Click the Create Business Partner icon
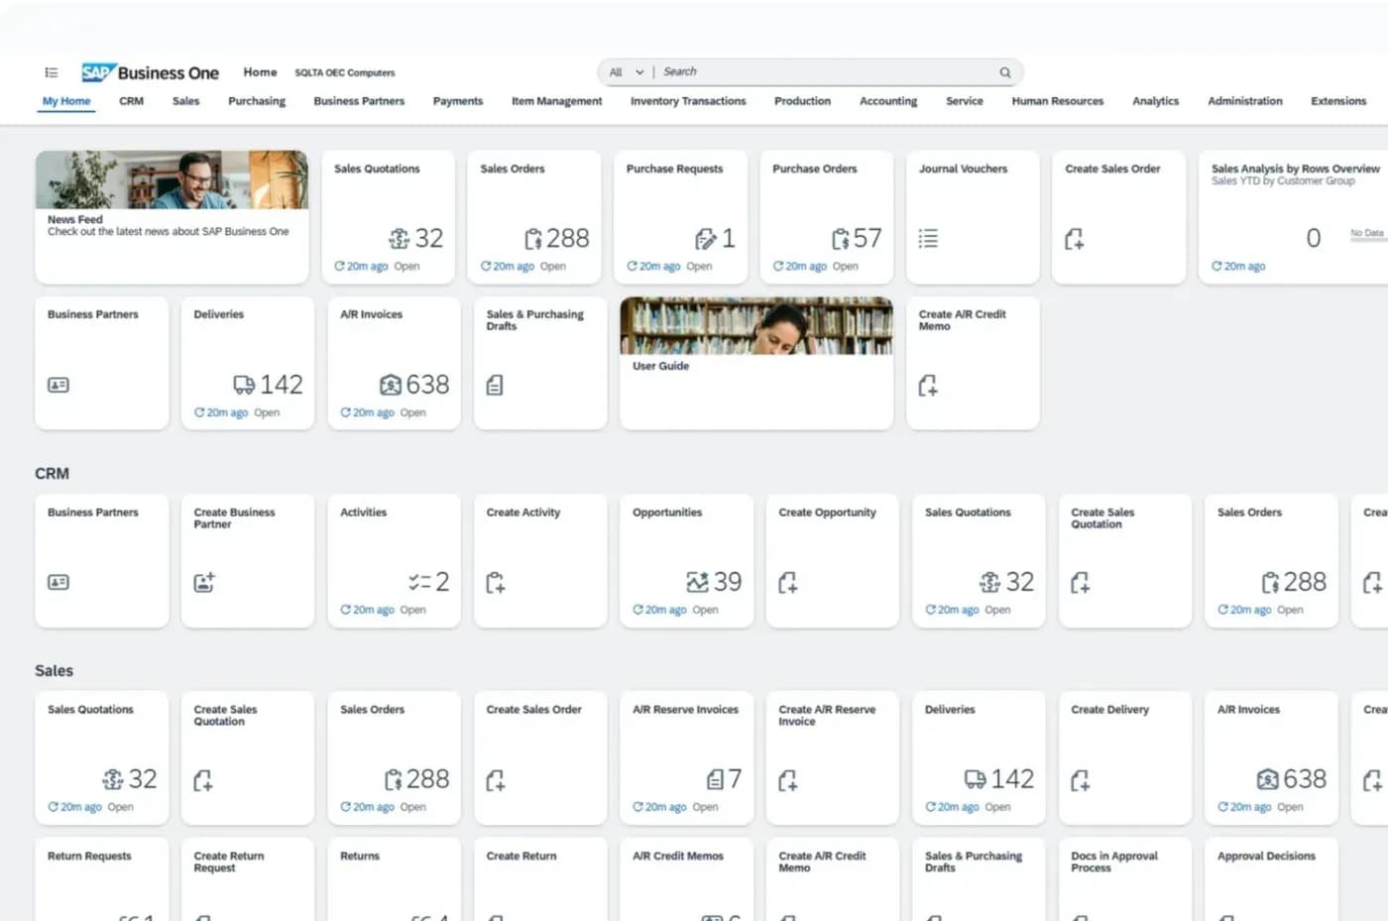This screenshot has height=921, width=1388. pos(204,583)
